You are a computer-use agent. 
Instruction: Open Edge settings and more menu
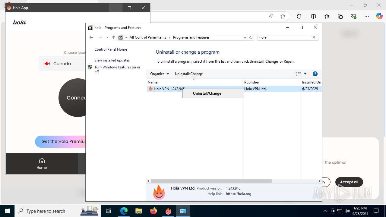(x=366, y=16)
